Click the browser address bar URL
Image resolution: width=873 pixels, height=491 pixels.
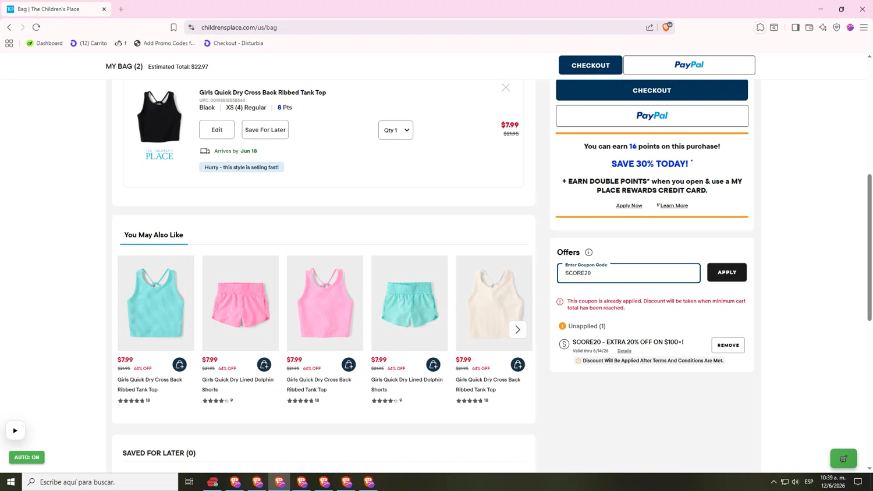tap(239, 27)
